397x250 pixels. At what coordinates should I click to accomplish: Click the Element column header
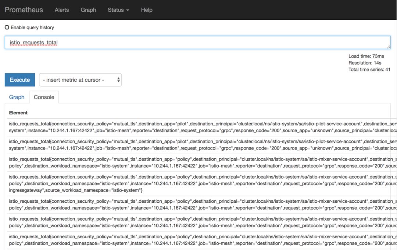(18, 113)
